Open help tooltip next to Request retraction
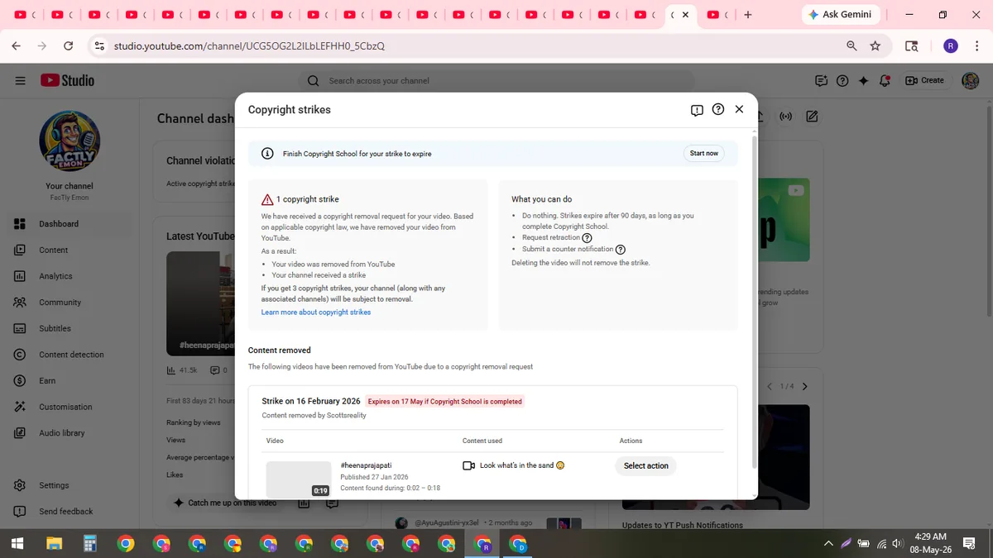993x558 pixels. (588, 238)
